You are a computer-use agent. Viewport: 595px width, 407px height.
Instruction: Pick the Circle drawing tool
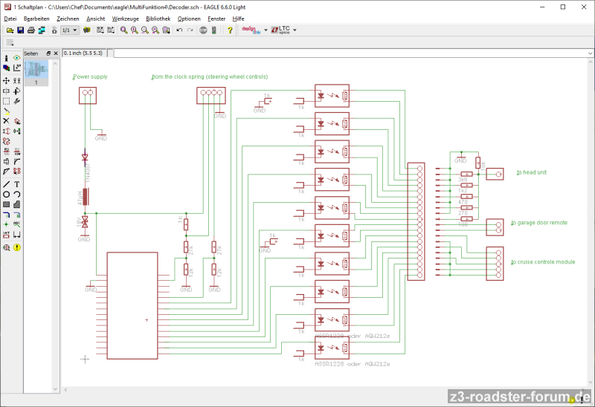point(7,194)
